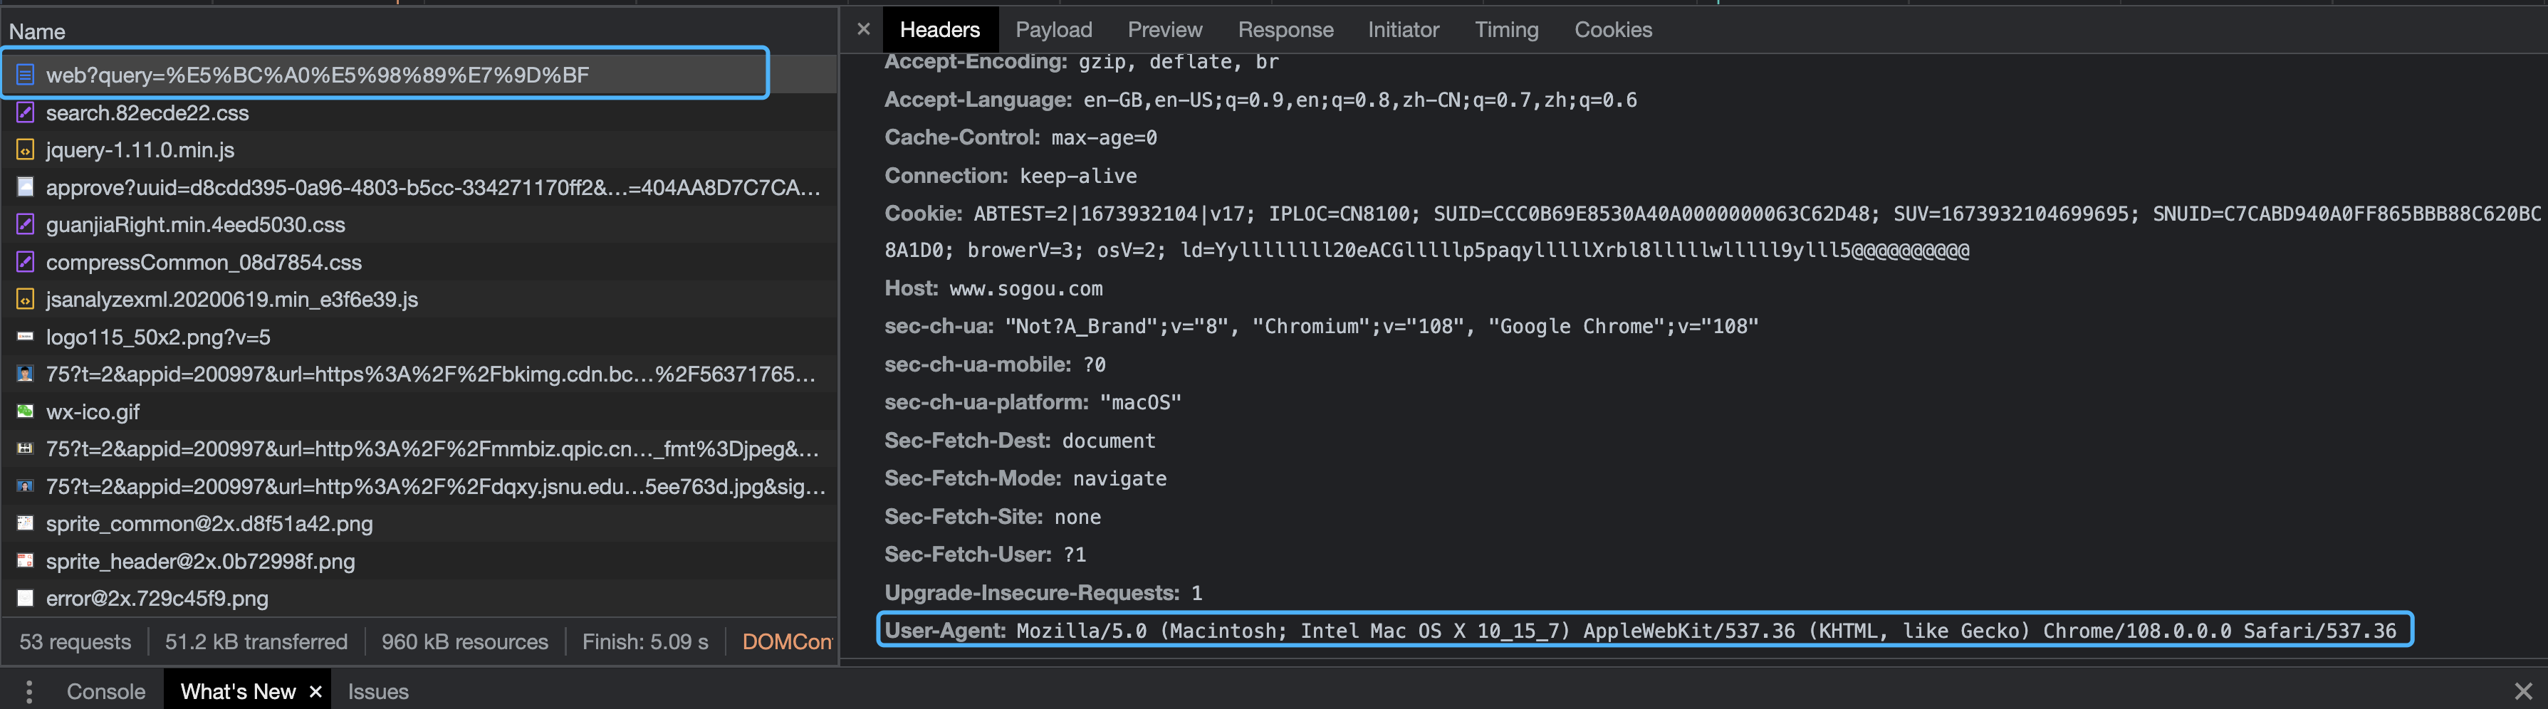Click the Name column header
This screenshot has width=2548, height=709.
tap(38, 31)
